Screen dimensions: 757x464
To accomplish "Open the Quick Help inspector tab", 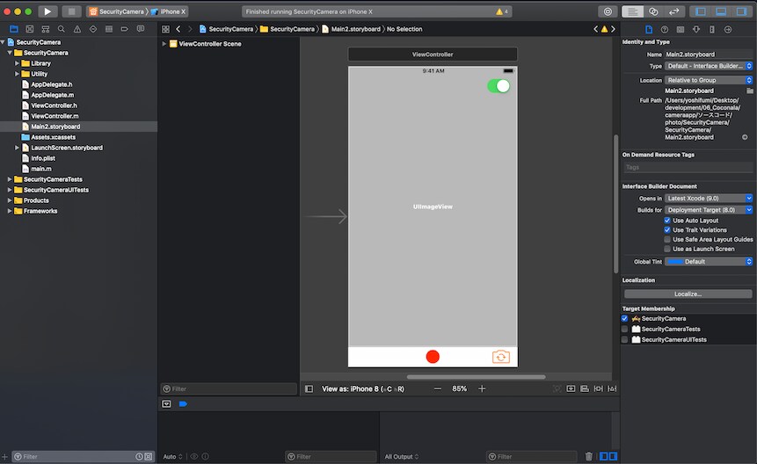I will pyautogui.click(x=665, y=29).
